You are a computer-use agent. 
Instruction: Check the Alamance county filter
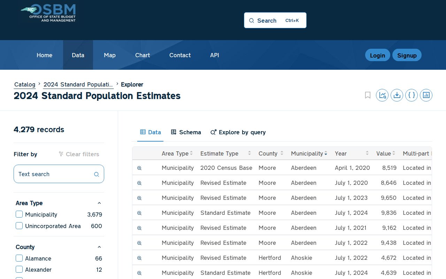click(x=19, y=258)
